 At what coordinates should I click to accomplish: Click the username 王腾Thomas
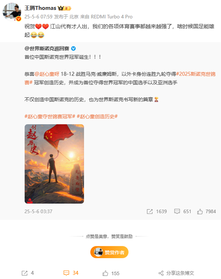coord(40,8)
